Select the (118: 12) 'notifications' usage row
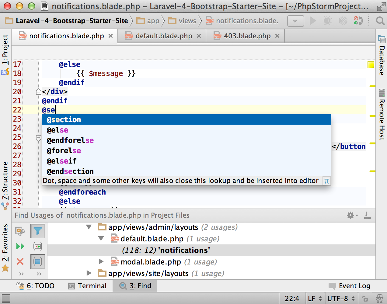387x304 pixels. tap(212, 250)
